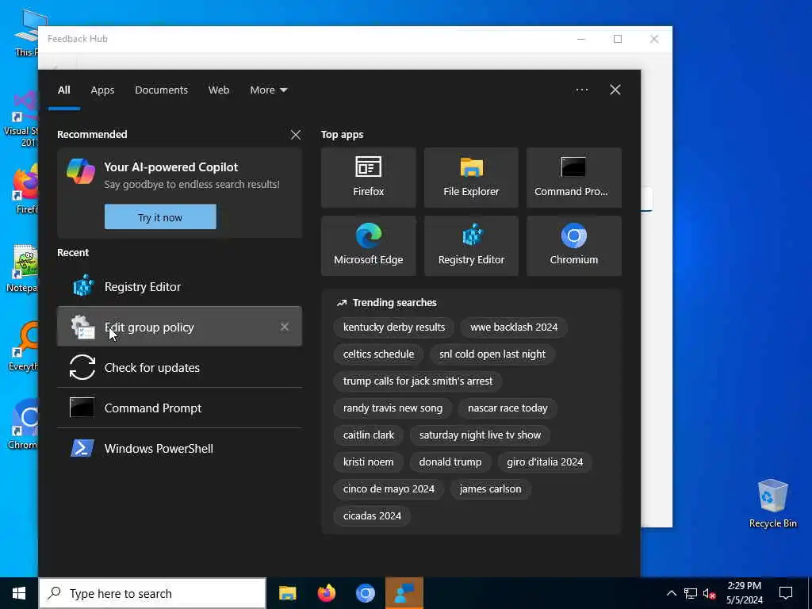Search snl cold open last night
The image size is (812, 609).
[x=492, y=354]
